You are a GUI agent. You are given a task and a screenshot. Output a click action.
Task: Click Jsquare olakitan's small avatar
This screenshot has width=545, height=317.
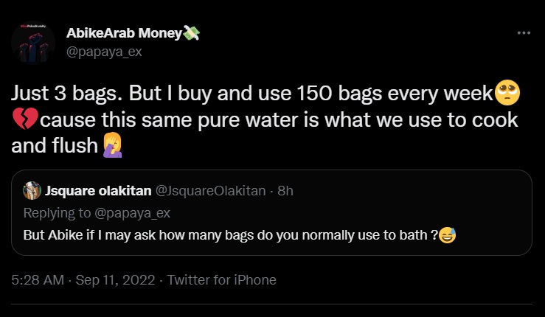pyautogui.click(x=32, y=191)
